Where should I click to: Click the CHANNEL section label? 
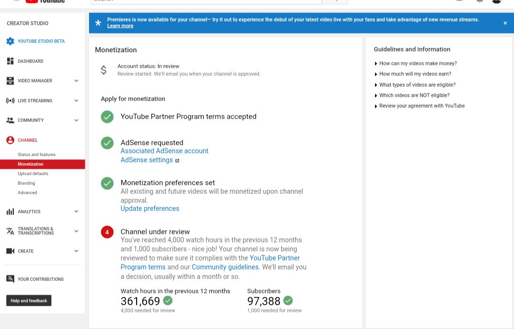coord(28,140)
